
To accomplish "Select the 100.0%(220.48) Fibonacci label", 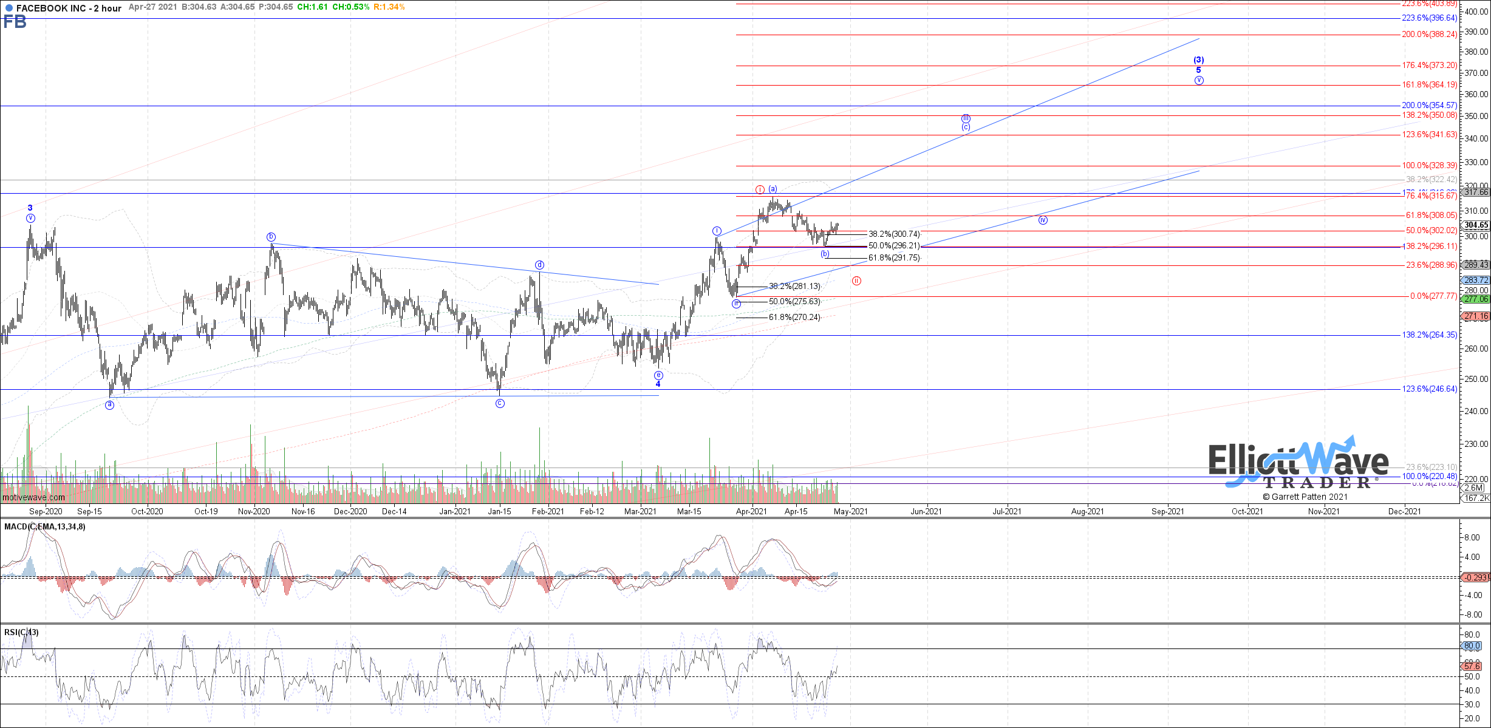I will (x=1429, y=476).
